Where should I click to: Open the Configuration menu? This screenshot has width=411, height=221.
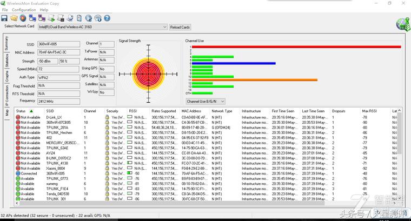24,10
